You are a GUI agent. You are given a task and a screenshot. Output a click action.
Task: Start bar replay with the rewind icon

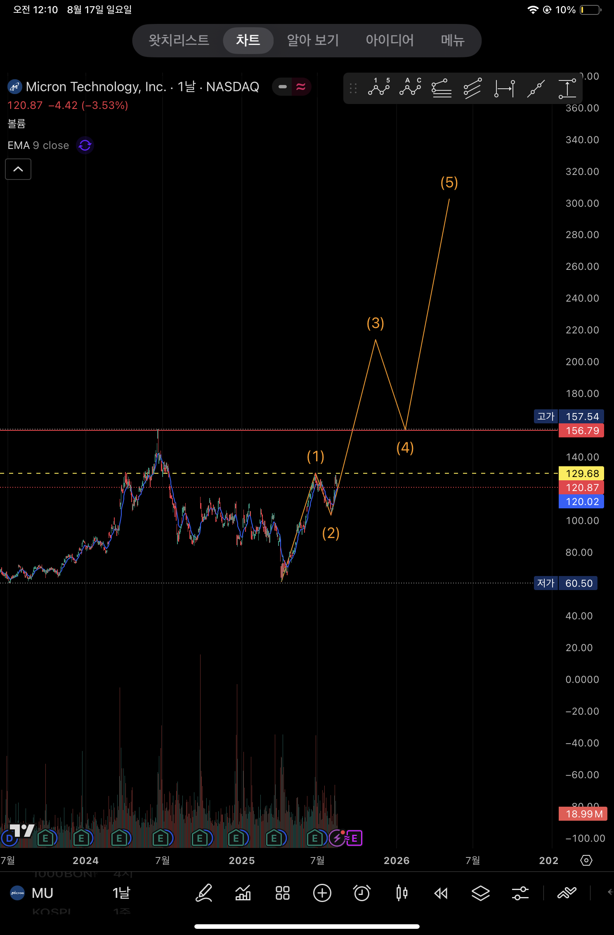click(441, 893)
